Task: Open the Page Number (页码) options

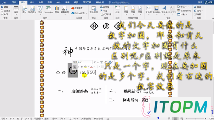Action: (140, 10)
